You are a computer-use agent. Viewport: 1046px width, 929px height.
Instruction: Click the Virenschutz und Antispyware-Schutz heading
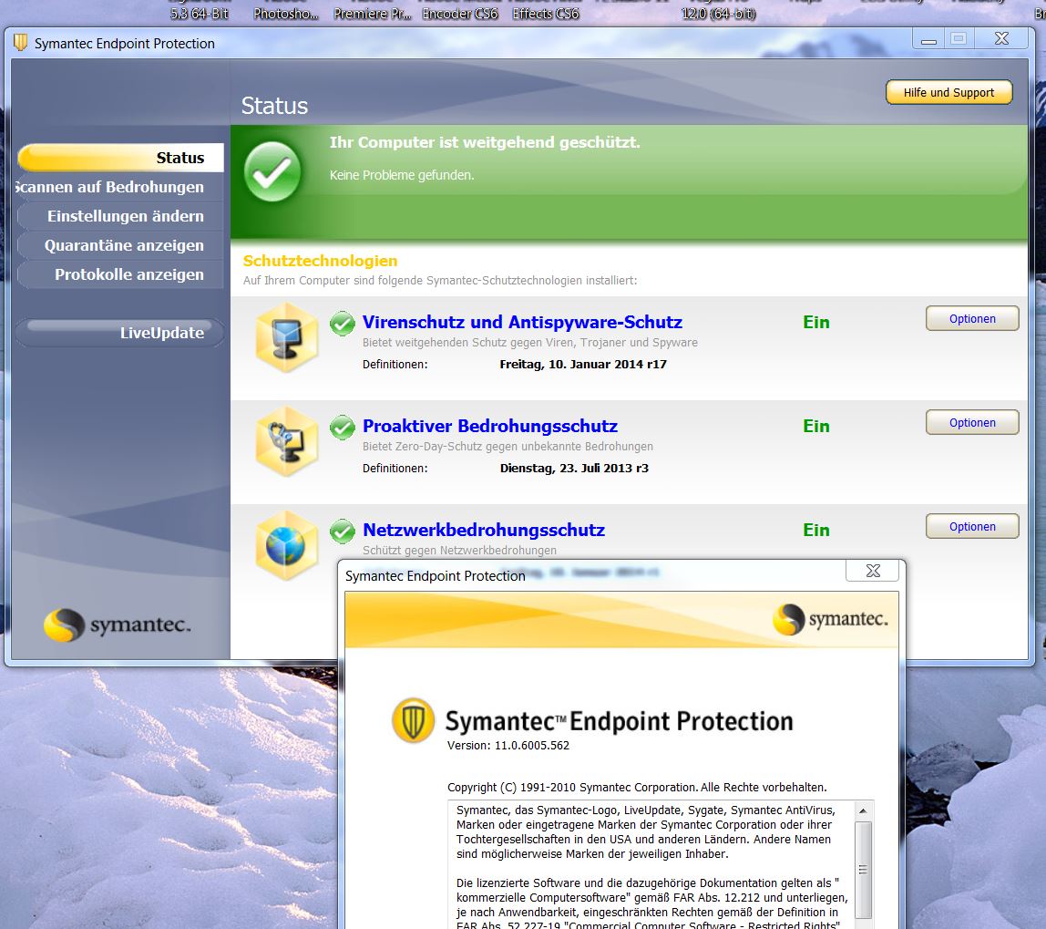[x=522, y=323]
